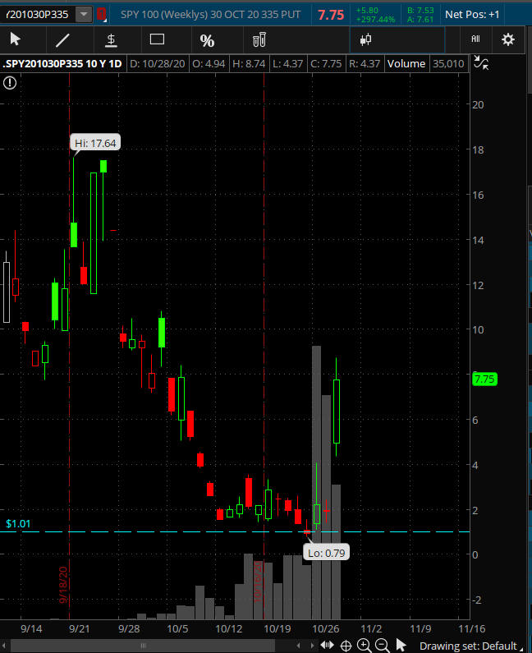532x653 pixels.
Task: Click the bottom pointer drawing tool icon
Action: (x=401, y=645)
